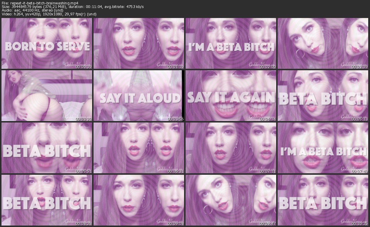This screenshot has width=370, height=227.
Task: Open the frame timestamped 00:07:11
Action: 231,148
